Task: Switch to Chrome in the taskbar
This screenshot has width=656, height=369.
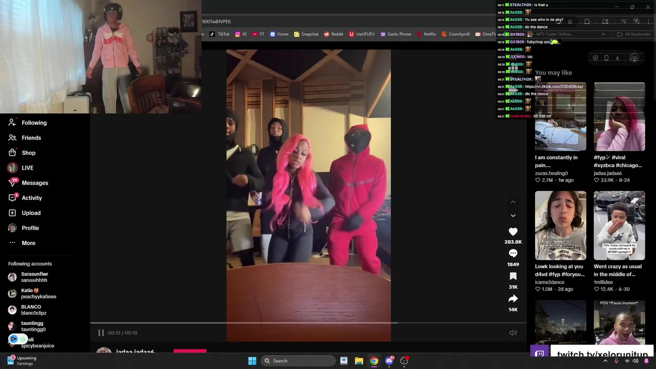Action: tap(374, 361)
